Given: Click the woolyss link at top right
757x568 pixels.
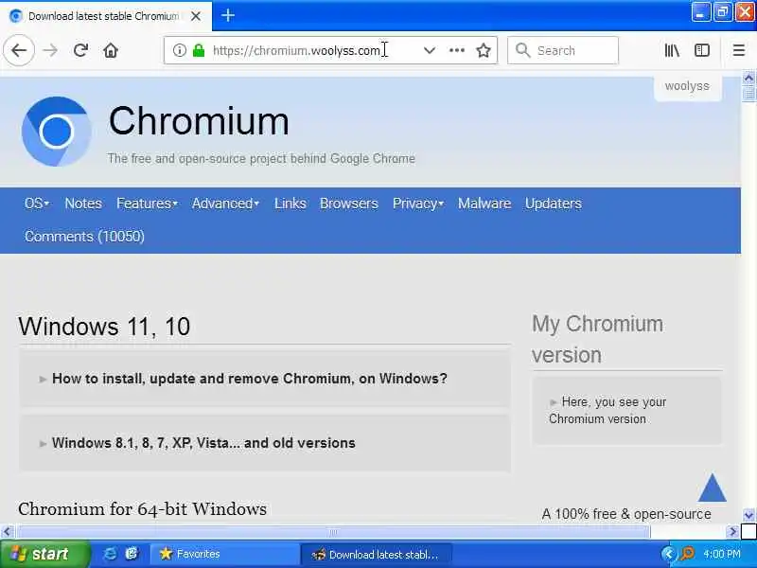Looking at the screenshot, I should [687, 86].
